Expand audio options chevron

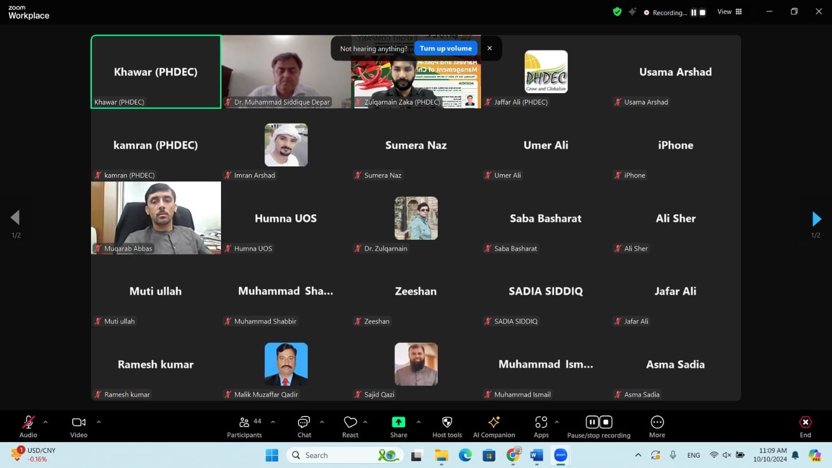point(46,422)
